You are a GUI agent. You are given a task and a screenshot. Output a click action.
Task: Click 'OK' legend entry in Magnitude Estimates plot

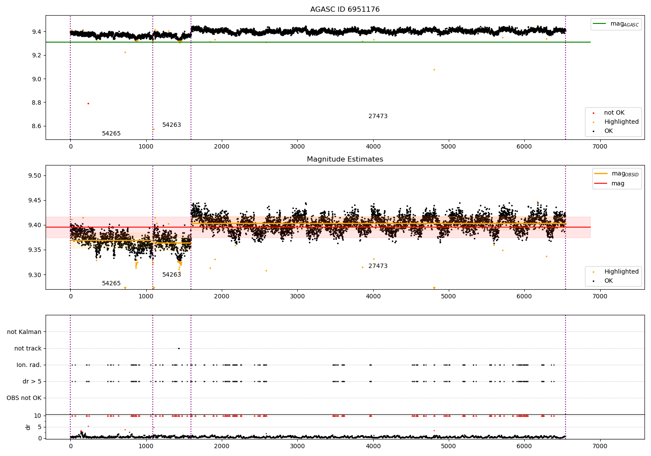coord(608,281)
